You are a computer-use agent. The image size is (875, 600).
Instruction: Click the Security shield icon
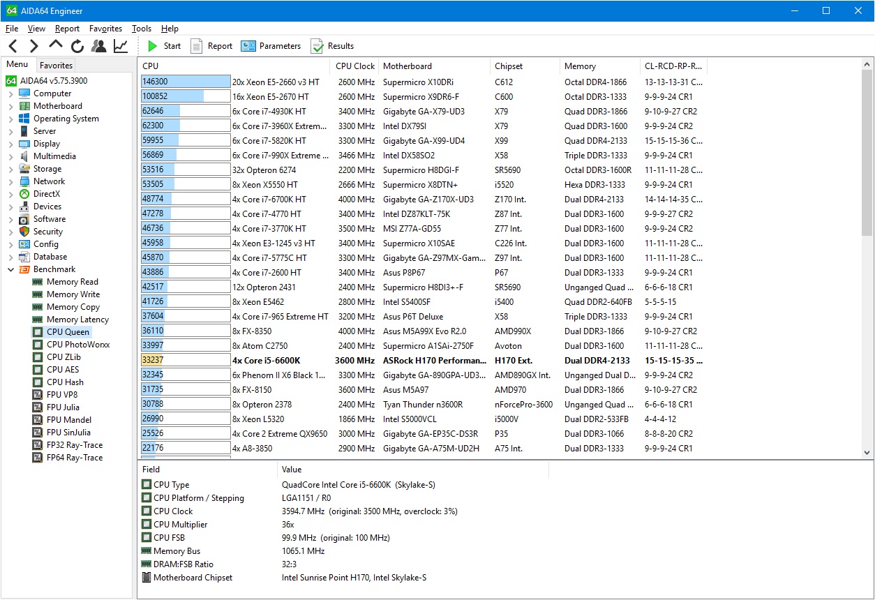(24, 232)
